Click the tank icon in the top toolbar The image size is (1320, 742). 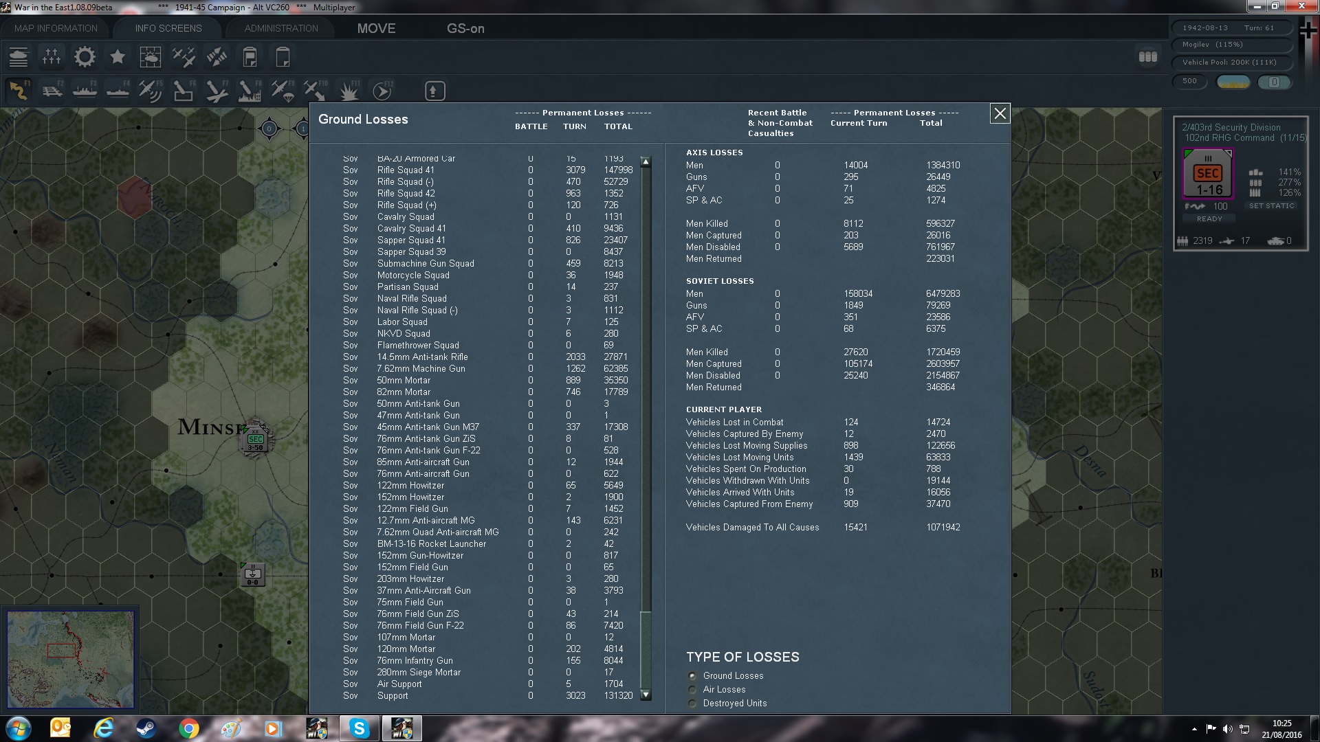(19, 57)
